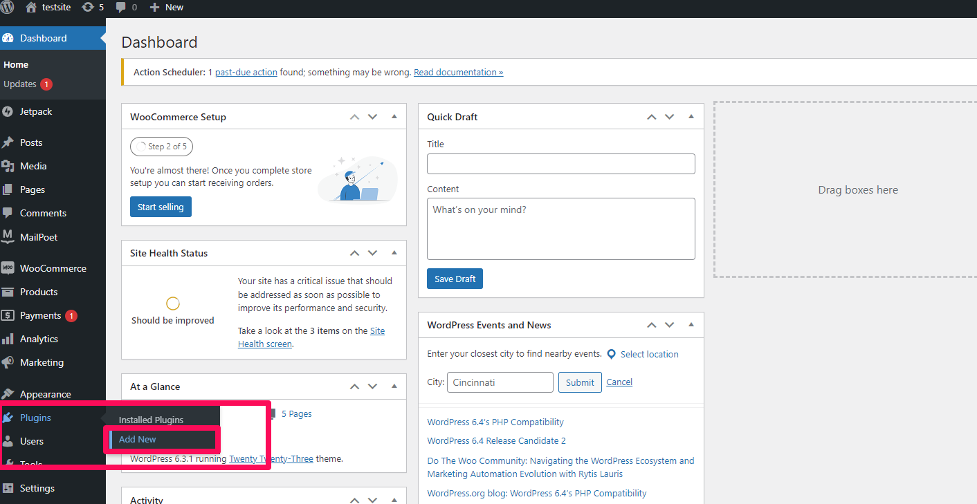Open the Read documentation link
Image resolution: width=977 pixels, height=504 pixels.
tap(458, 72)
